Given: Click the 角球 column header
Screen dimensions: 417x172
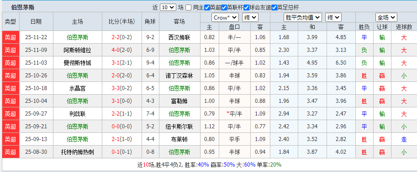Looking at the screenshot, I should click(151, 21).
